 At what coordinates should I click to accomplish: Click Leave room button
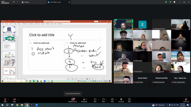coord(186,100)
